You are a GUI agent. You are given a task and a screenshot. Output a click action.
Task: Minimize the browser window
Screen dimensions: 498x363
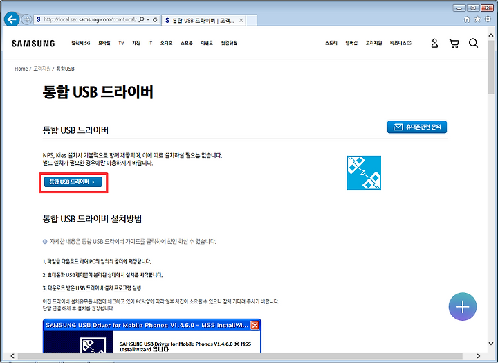click(x=459, y=8)
